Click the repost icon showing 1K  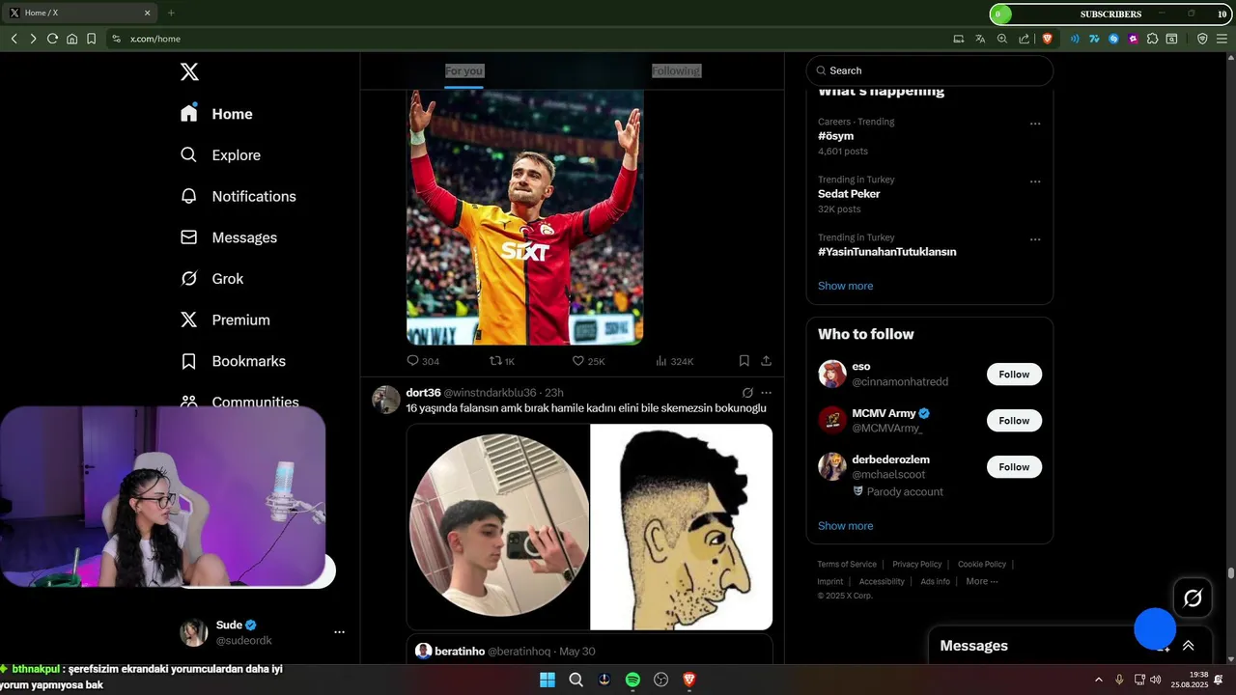click(x=502, y=361)
